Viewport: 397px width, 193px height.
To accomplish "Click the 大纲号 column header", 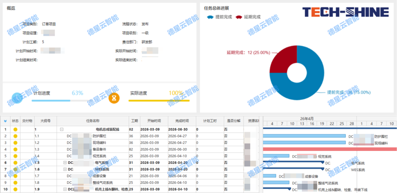I will click(x=46, y=121).
